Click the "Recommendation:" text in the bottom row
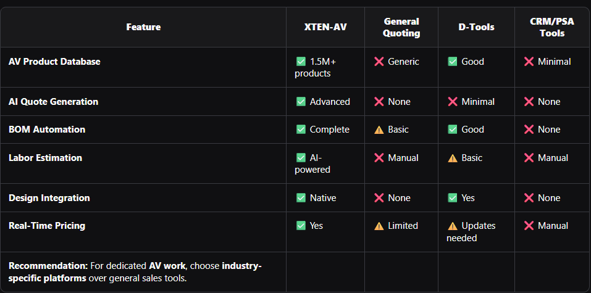The width and height of the screenshot is (591, 293). point(48,266)
